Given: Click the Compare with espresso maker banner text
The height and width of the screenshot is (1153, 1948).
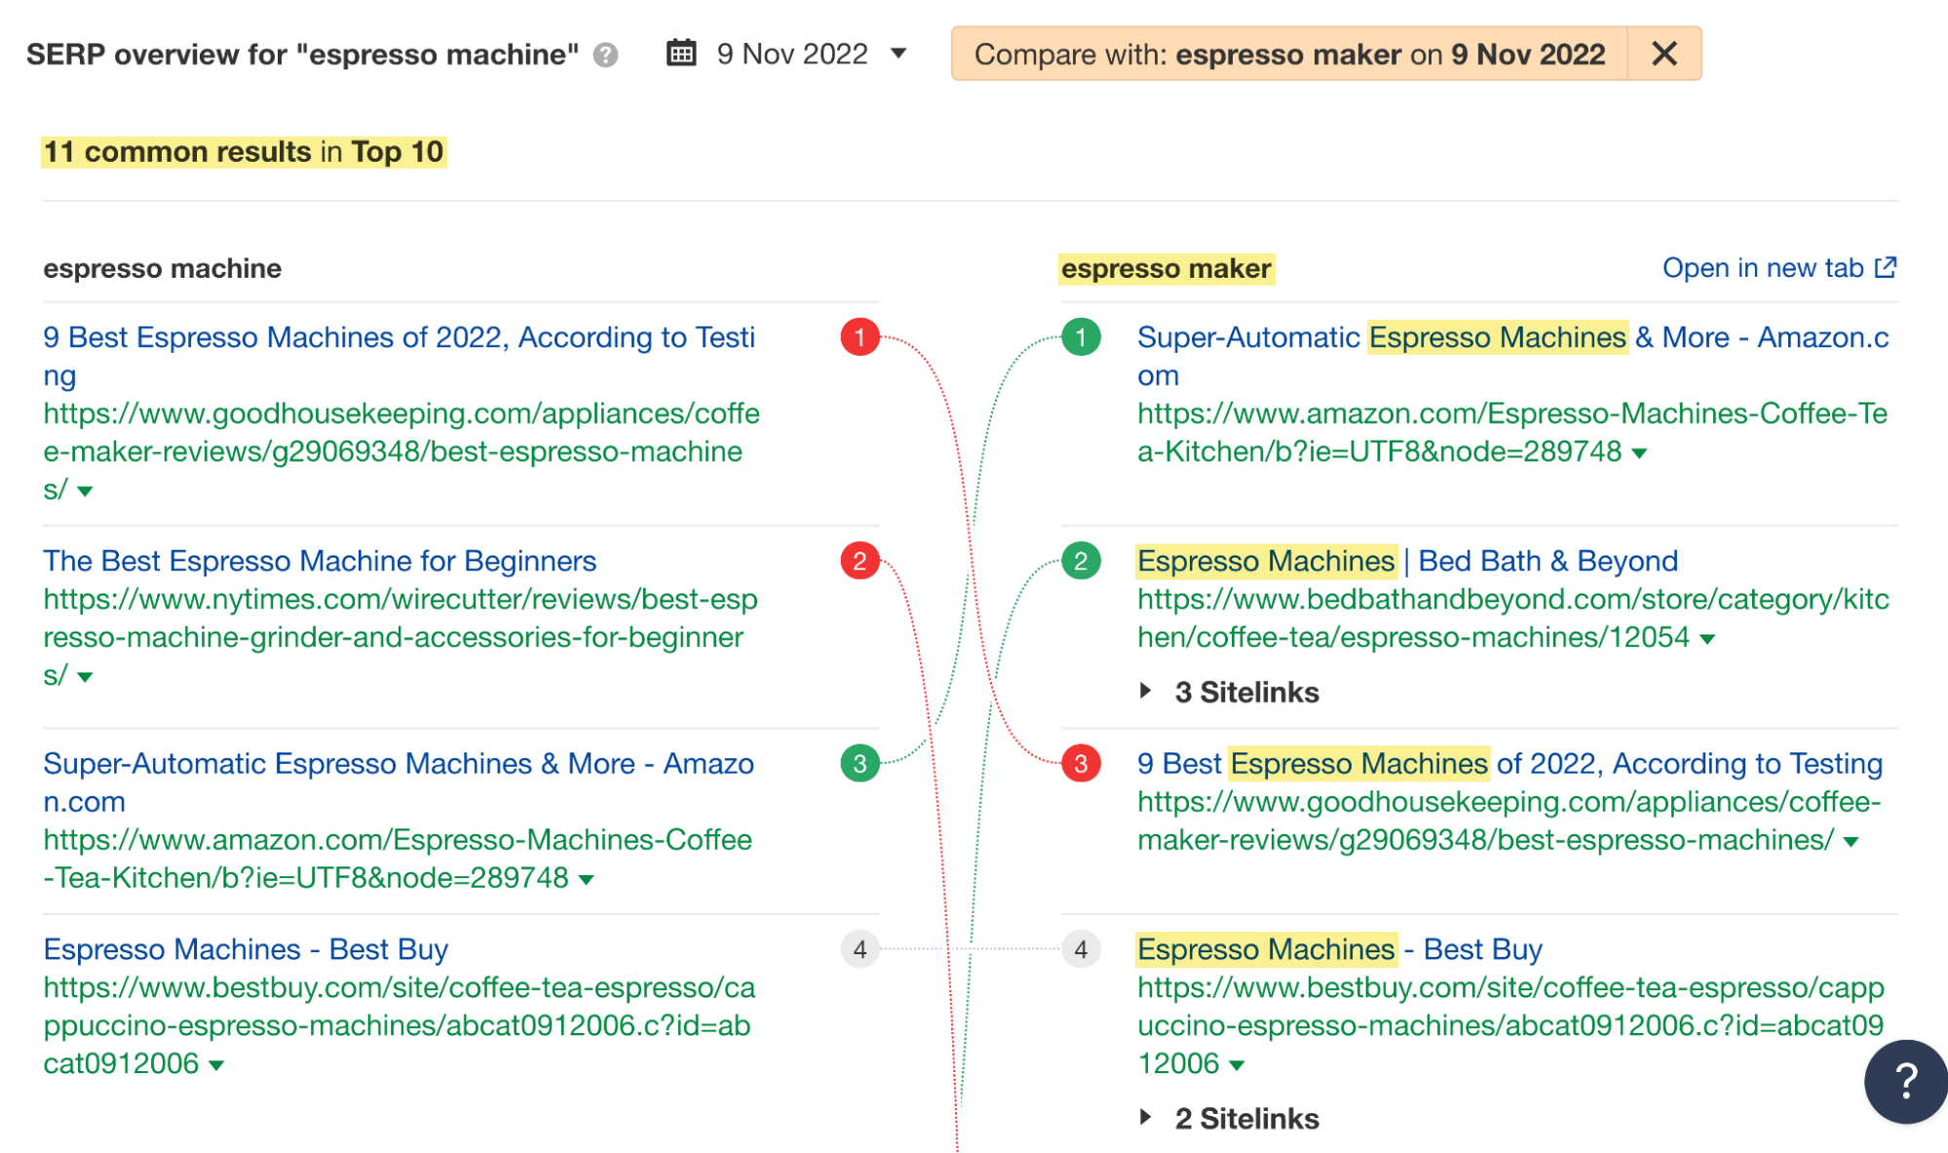Looking at the screenshot, I should 1288,54.
